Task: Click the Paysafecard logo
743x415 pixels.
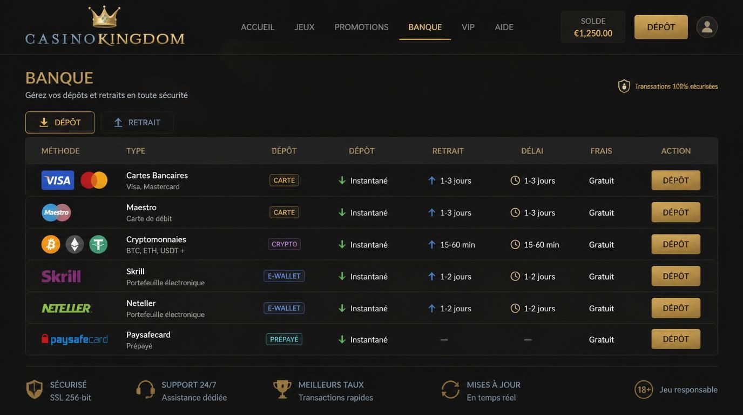Action: 75,339
